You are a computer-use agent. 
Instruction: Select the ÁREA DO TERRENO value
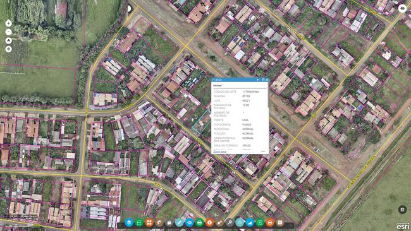click(247, 145)
